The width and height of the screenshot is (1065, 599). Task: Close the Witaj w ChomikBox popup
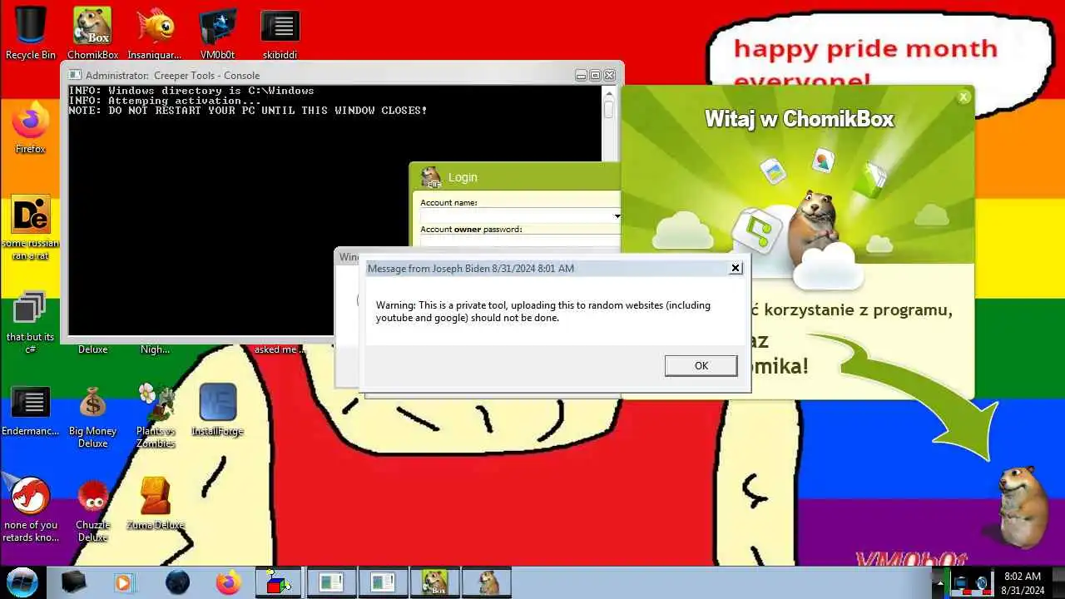(963, 97)
